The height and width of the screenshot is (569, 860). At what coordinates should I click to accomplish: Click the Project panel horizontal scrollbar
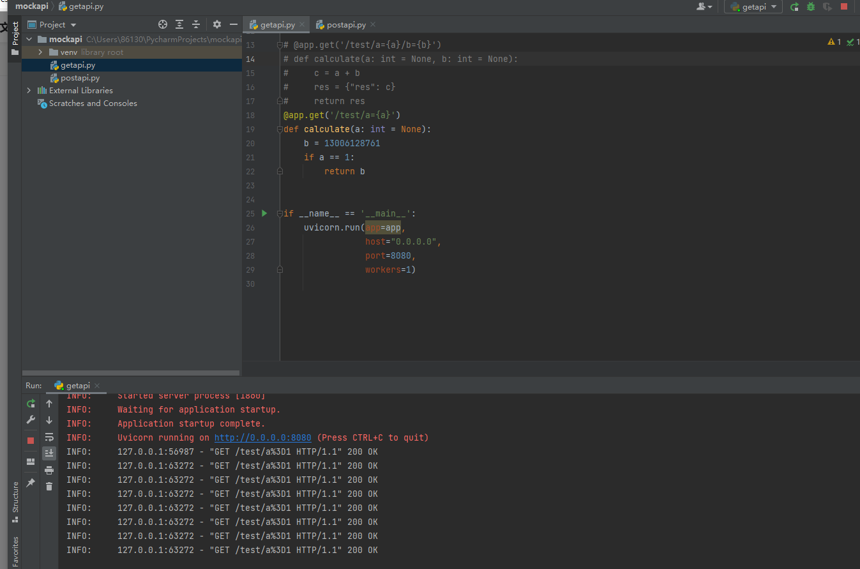[x=132, y=372]
